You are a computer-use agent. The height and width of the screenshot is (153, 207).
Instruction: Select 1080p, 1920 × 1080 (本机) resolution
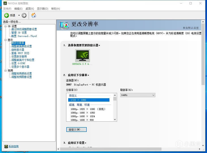(x=88, y=109)
